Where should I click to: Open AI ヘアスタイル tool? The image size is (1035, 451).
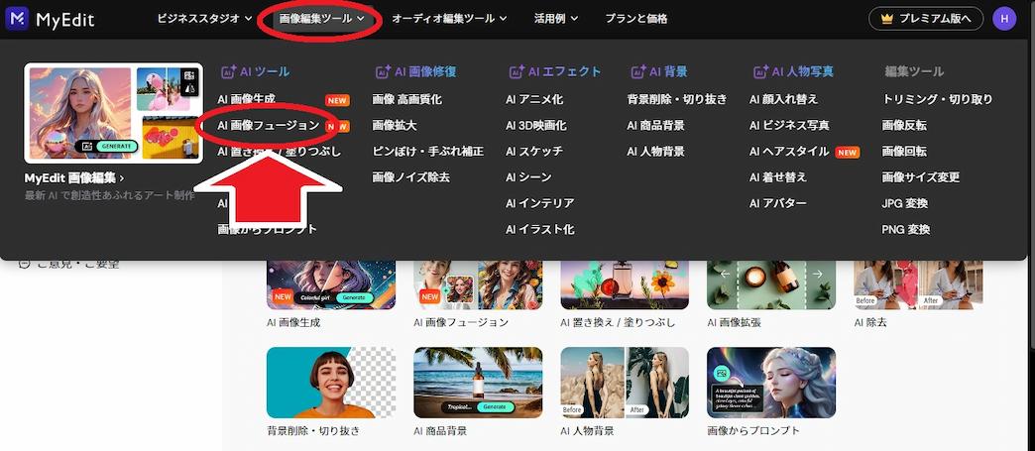pyautogui.click(x=789, y=152)
